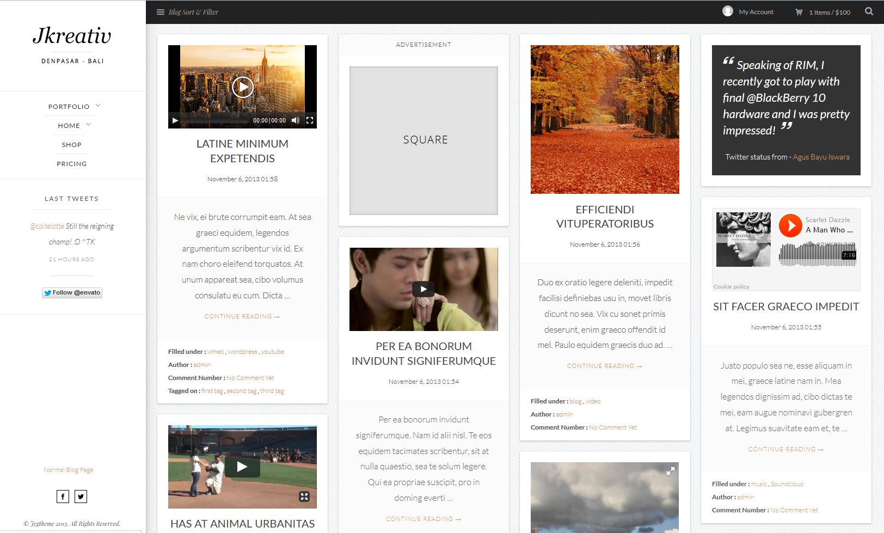Click the shopping cart icon showing 1 item
Viewport: 884px width, 533px height.
798,11
